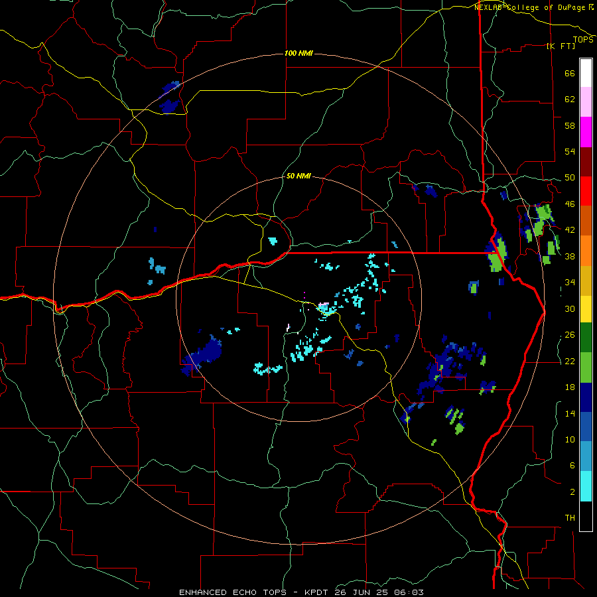Click the black TH legend band
The width and height of the screenshot is (597, 597).
click(x=586, y=516)
